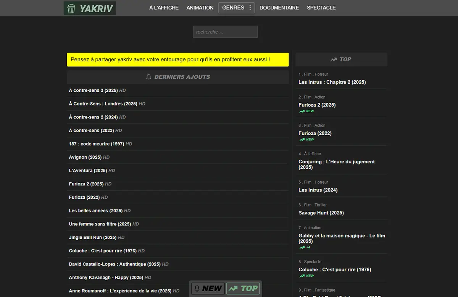Navigate to the SPECTACLE section
This screenshot has height=297, width=458.
(x=321, y=8)
